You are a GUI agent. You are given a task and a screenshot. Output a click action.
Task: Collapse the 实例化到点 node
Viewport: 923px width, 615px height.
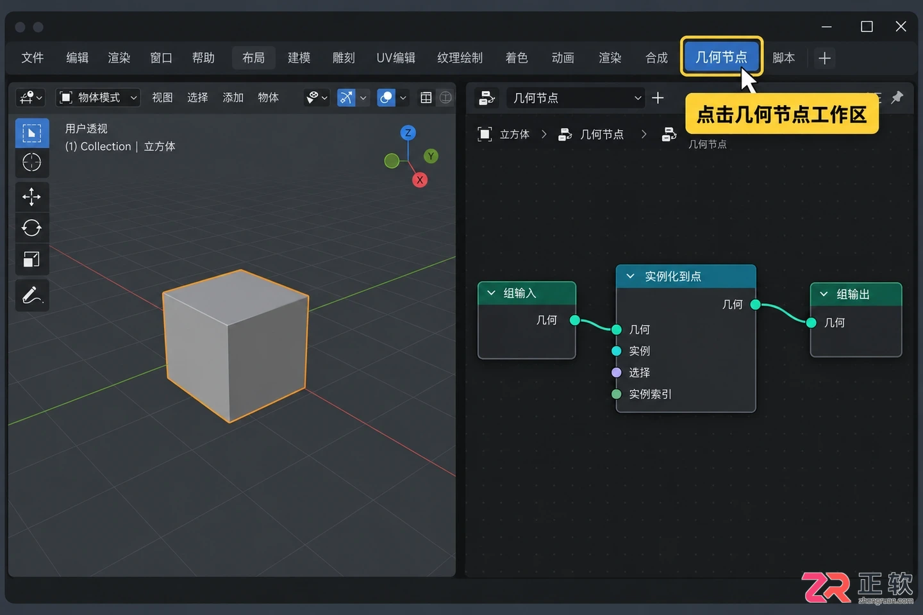click(x=631, y=276)
